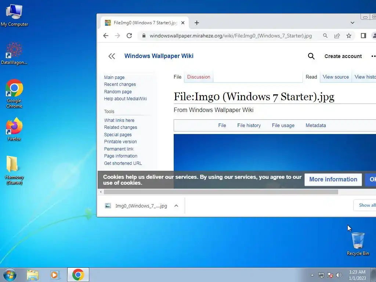The width and height of the screenshot is (376, 282).
Task: Click the zoom magnifier icon in address bar
Action: coord(325,36)
